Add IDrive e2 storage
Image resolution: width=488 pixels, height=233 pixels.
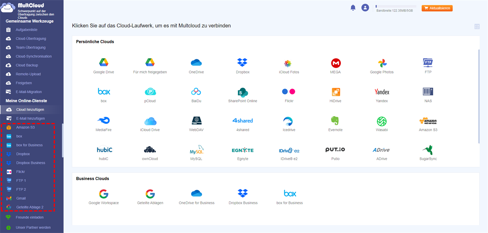289,153
